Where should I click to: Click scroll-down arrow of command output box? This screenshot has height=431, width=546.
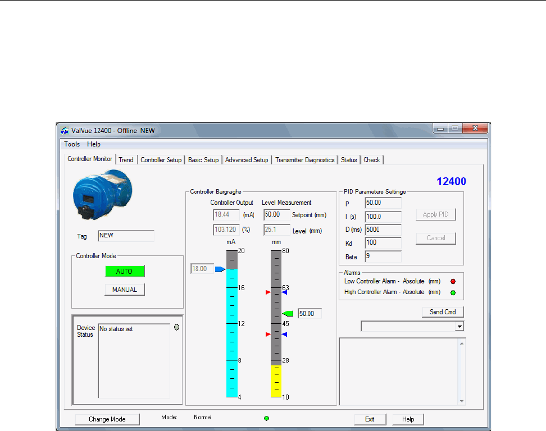click(462, 401)
